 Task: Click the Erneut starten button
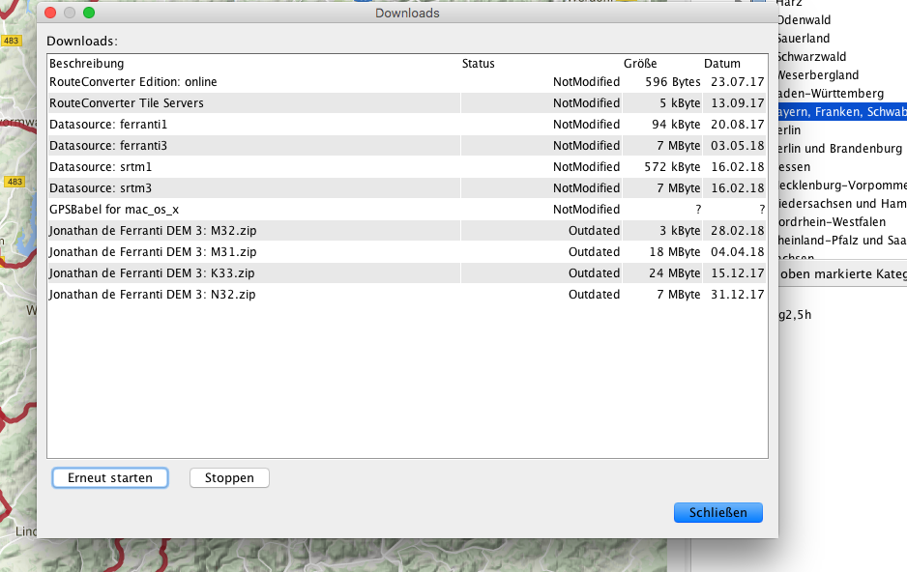pos(110,478)
